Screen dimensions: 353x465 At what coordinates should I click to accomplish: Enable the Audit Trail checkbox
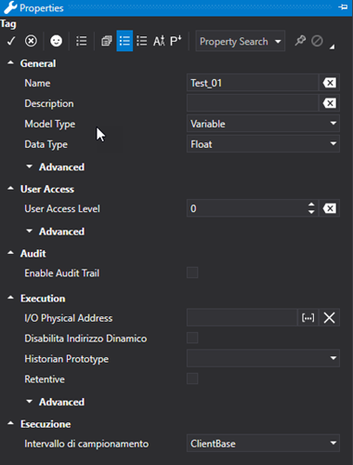tap(192, 272)
